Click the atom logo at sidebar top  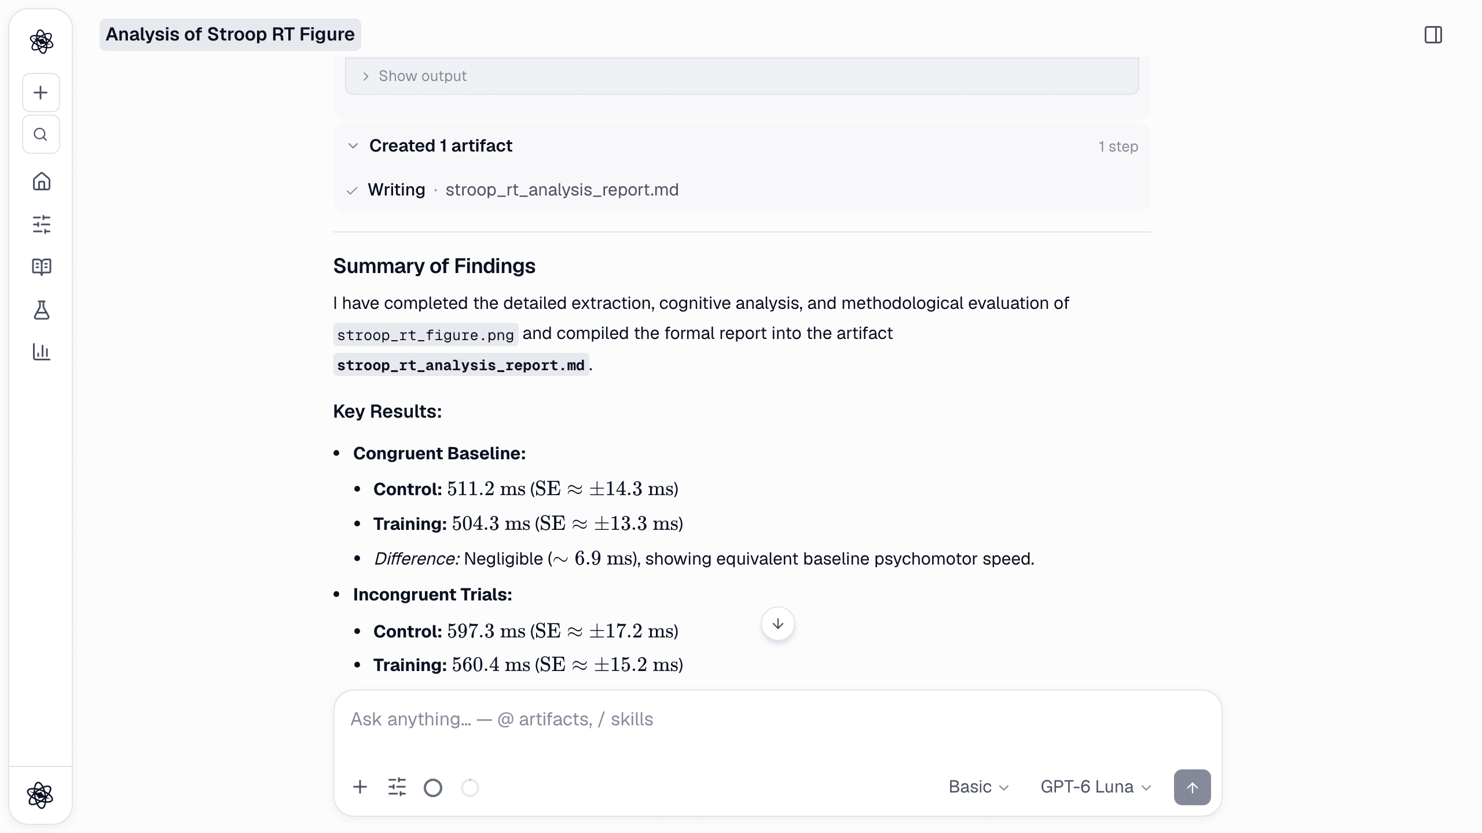[x=41, y=42]
